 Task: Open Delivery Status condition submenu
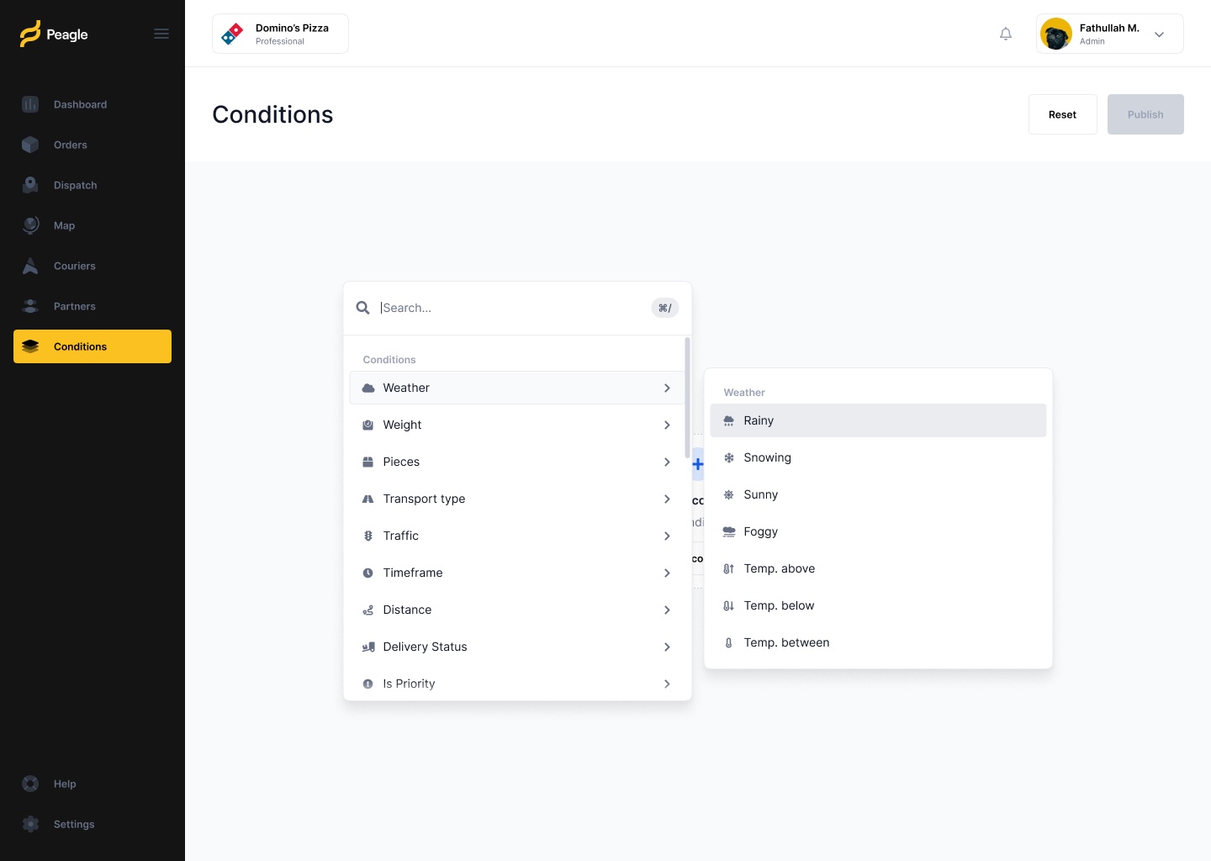tap(517, 647)
